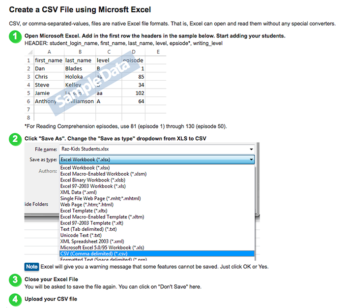Image resolution: width=344 pixels, height=308 pixels.
Task: Open the File name dropdown arrow
Action: pyautogui.click(x=251, y=149)
